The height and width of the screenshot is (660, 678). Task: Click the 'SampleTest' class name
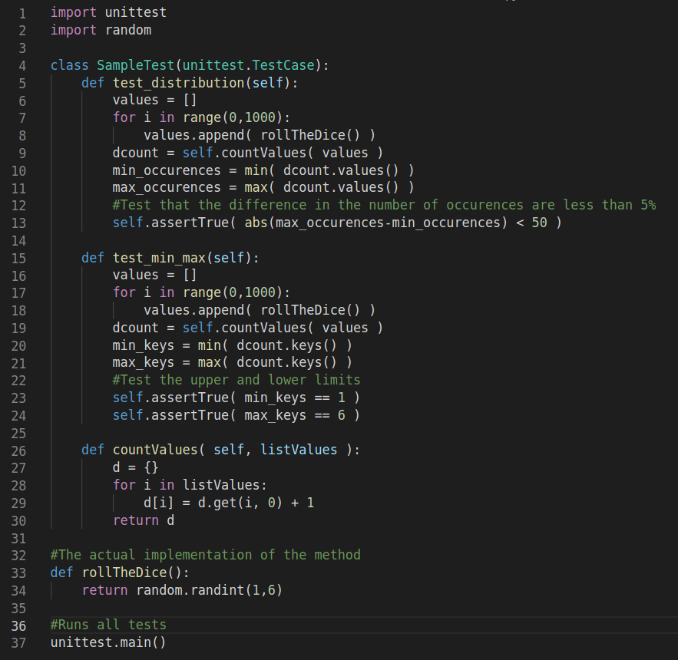(x=135, y=65)
